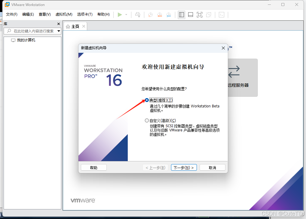Click the Send Ctrl+Alt+Del toolbar icon
Image resolution: width=306 pixels, height=219 pixels.
(x=138, y=15)
